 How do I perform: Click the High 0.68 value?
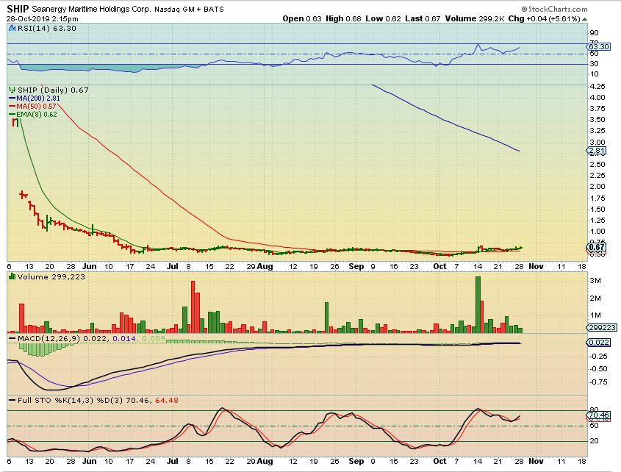point(343,18)
